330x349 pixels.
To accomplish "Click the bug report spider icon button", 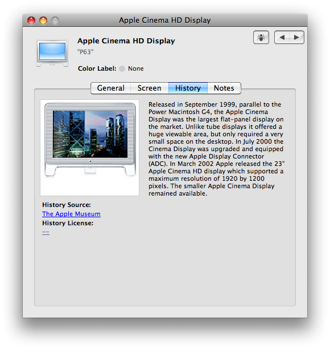I will pos(261,37).
